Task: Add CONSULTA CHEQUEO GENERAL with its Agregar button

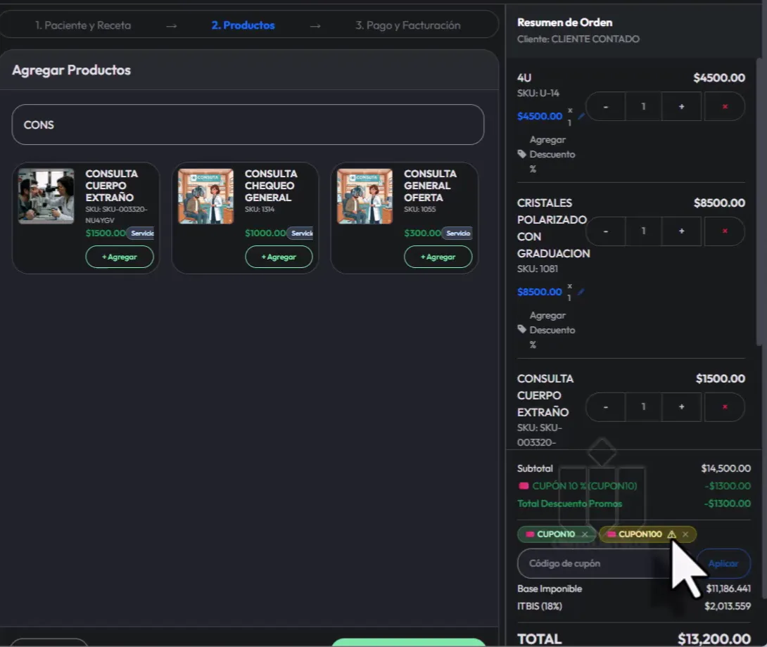Action: [x=279, y=257]
